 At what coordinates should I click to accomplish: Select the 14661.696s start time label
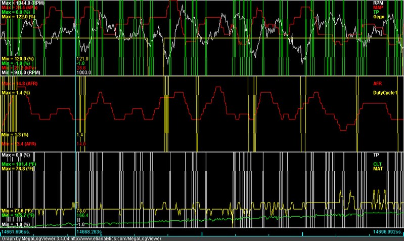pyautogui.click(x=16, y=232)
